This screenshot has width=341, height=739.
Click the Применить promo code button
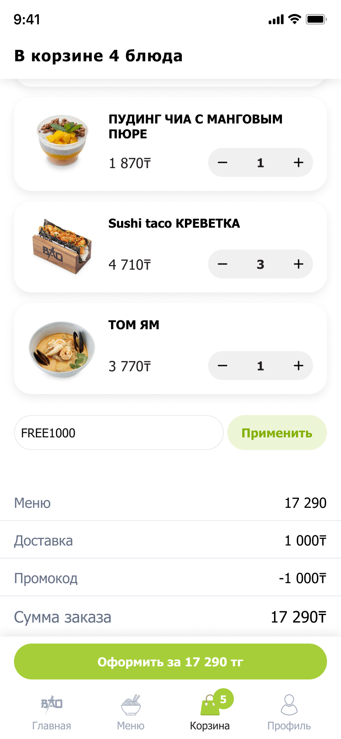coord(277,433)
